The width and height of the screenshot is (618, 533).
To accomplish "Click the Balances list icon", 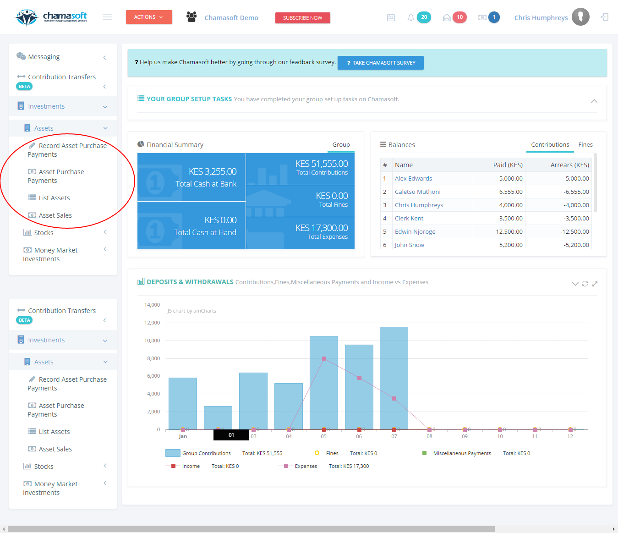I will click(x=383, y=144).
